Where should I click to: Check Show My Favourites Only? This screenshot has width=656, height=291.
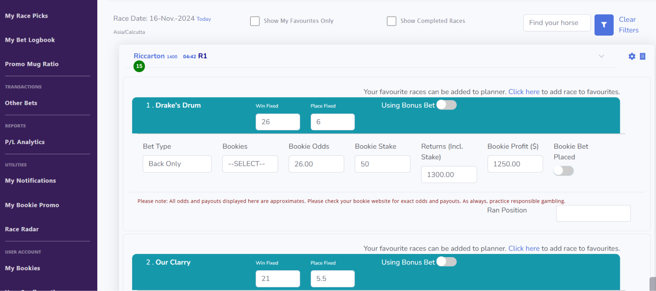[x=255, y=21]
